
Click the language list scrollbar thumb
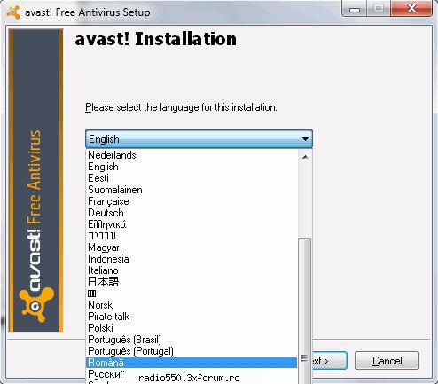(305, 310)
